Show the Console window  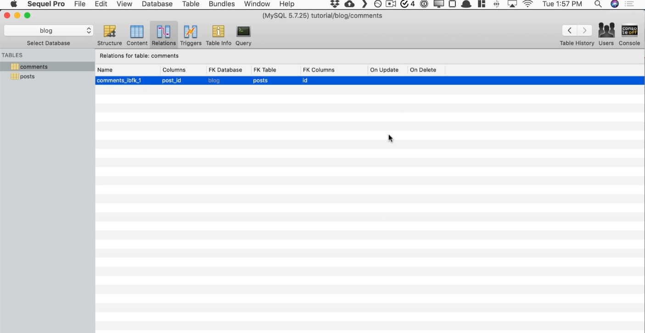coord(629,35)
